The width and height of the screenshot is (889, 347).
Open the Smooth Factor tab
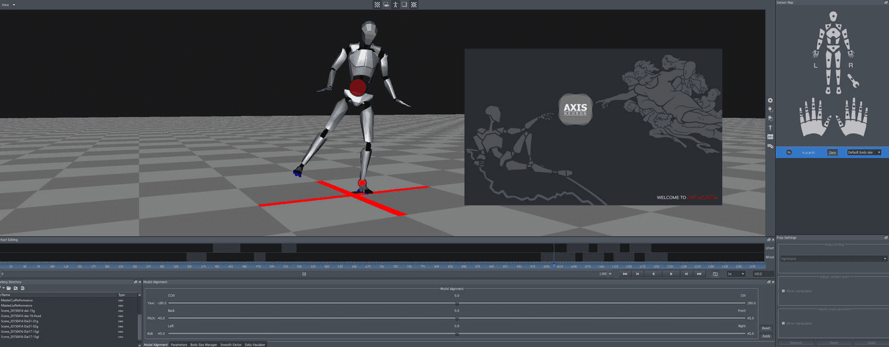231,344
